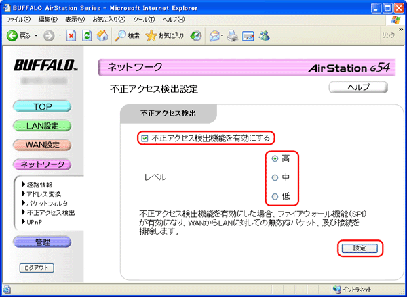Open the History clock icon
Viewport: 407px width, 297px height.
point(196,36)
